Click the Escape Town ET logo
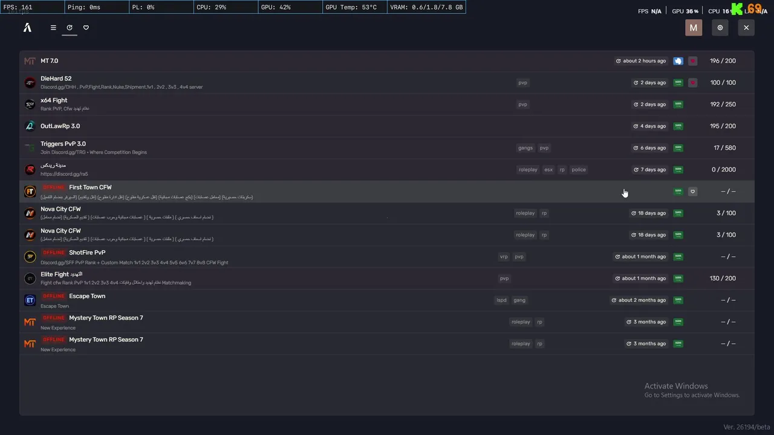Viewport: 774px width, 435px height. (30, 300)
